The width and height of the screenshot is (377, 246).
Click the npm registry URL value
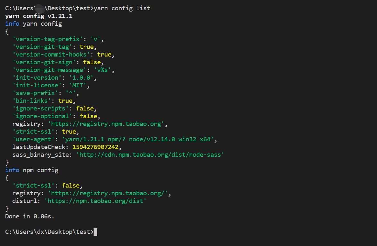point(108,193)
